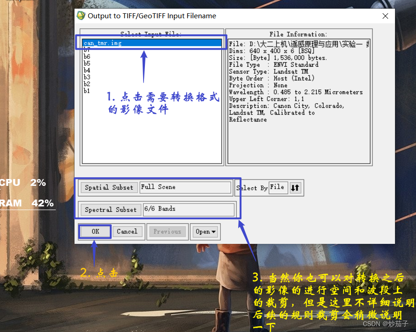416x332 pixels.
Task: Toggle the Select By swap arrows icon
Action: pyautogui.click(x=295, y=188)
